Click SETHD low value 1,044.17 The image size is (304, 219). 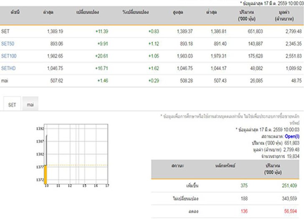click(x=218, y=68)
